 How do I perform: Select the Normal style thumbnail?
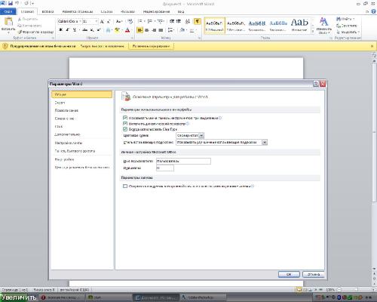click(x=214, y=26)
